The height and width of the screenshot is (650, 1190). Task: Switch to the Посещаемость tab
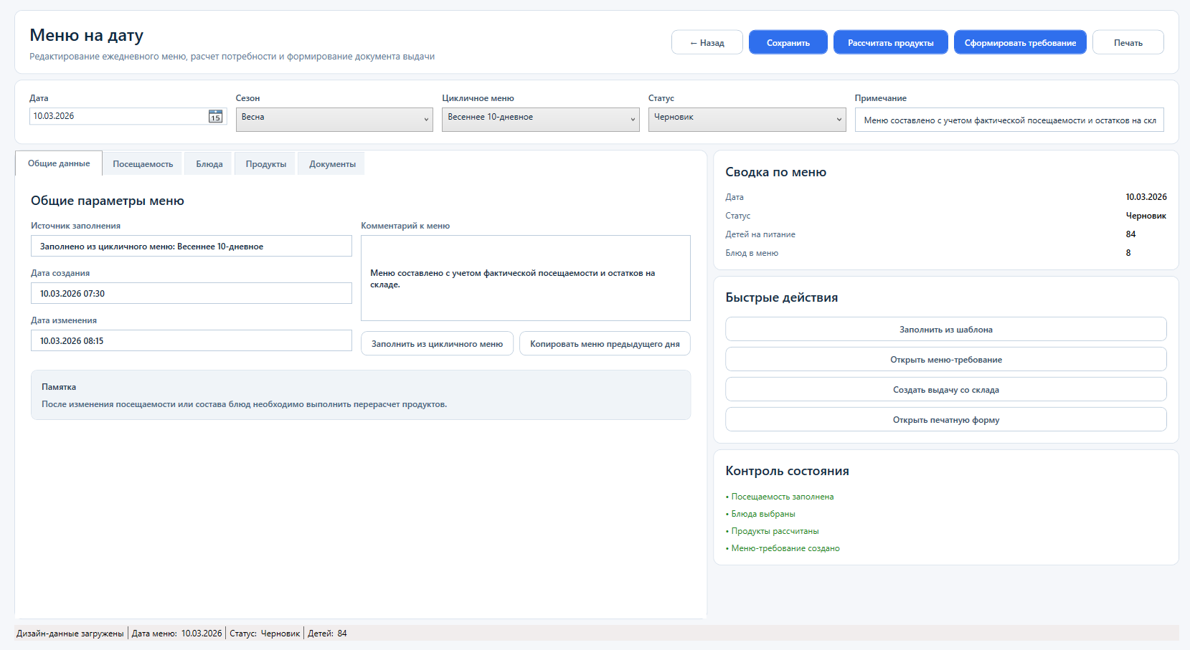(x=143, y=164)
